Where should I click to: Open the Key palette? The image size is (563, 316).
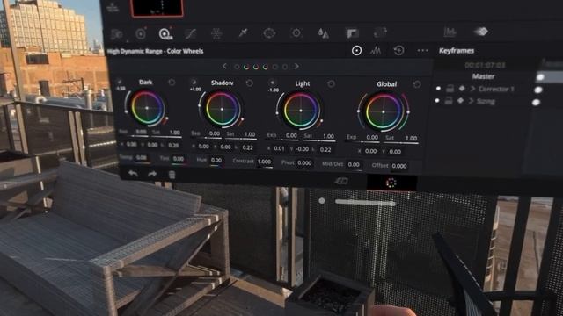coord(353,33)
